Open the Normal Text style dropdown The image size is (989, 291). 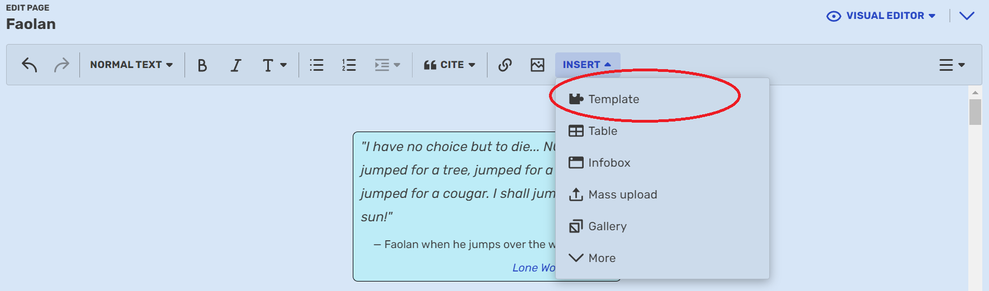pyautogui.click(x=131, y=65)
